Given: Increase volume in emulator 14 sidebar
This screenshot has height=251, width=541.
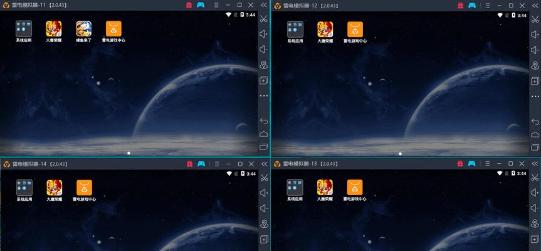Looking at the screenshot, I should click(x=265, y=193).
